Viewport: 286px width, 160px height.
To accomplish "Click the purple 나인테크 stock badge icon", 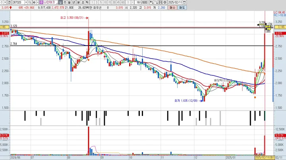I will pyautogui.click(x=41, y=2).
